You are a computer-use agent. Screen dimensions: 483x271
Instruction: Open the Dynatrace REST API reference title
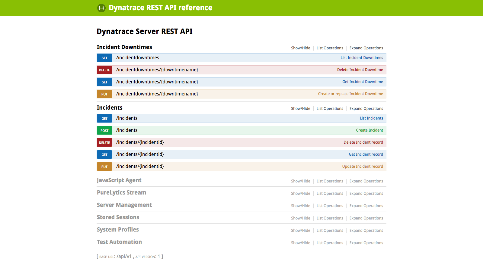pyautogui.click(x=160, y=8)
